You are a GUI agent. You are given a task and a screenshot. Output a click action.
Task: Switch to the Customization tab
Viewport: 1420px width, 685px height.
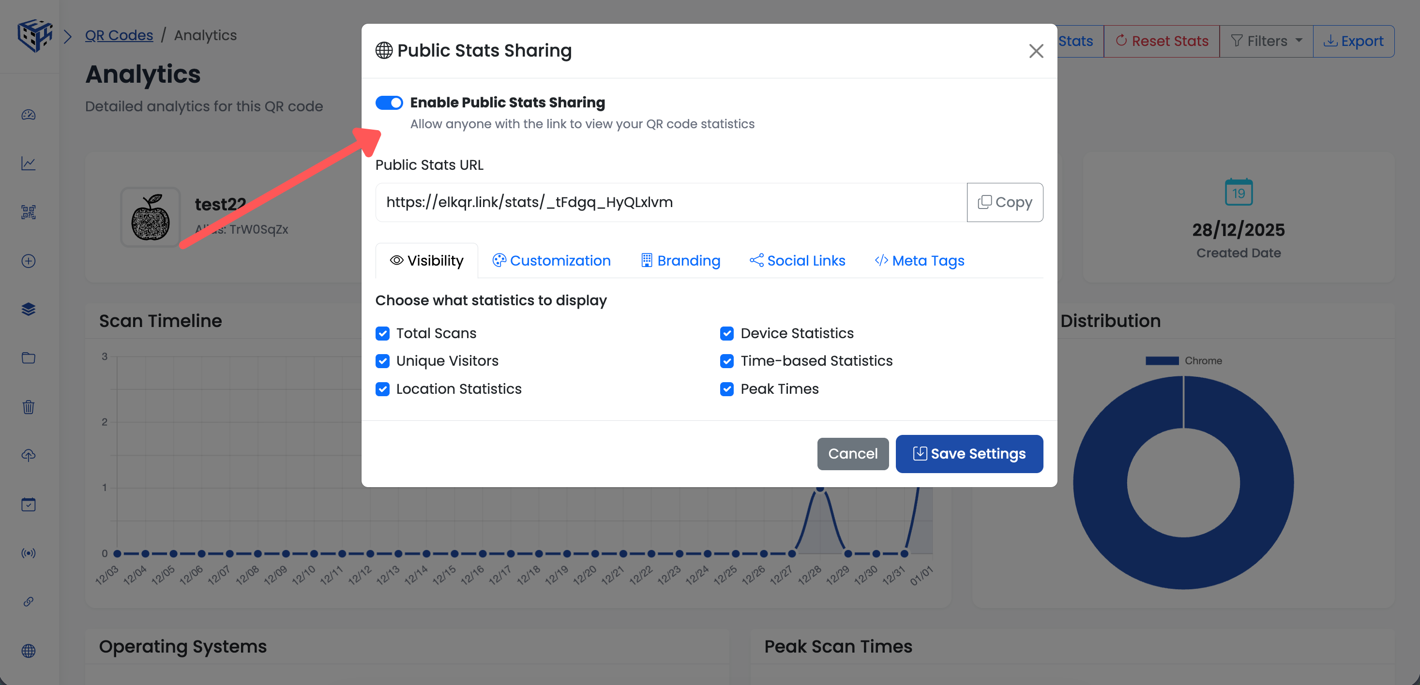pyautogui.click(x=551, y=260)
